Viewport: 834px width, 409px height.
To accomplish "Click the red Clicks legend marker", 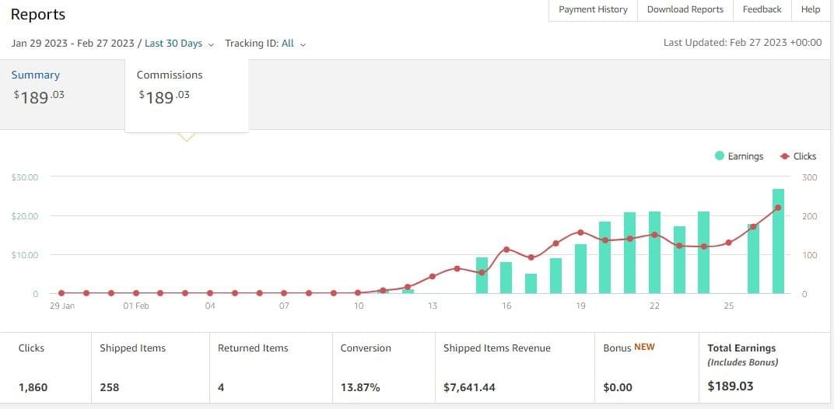I will [784, 156].
